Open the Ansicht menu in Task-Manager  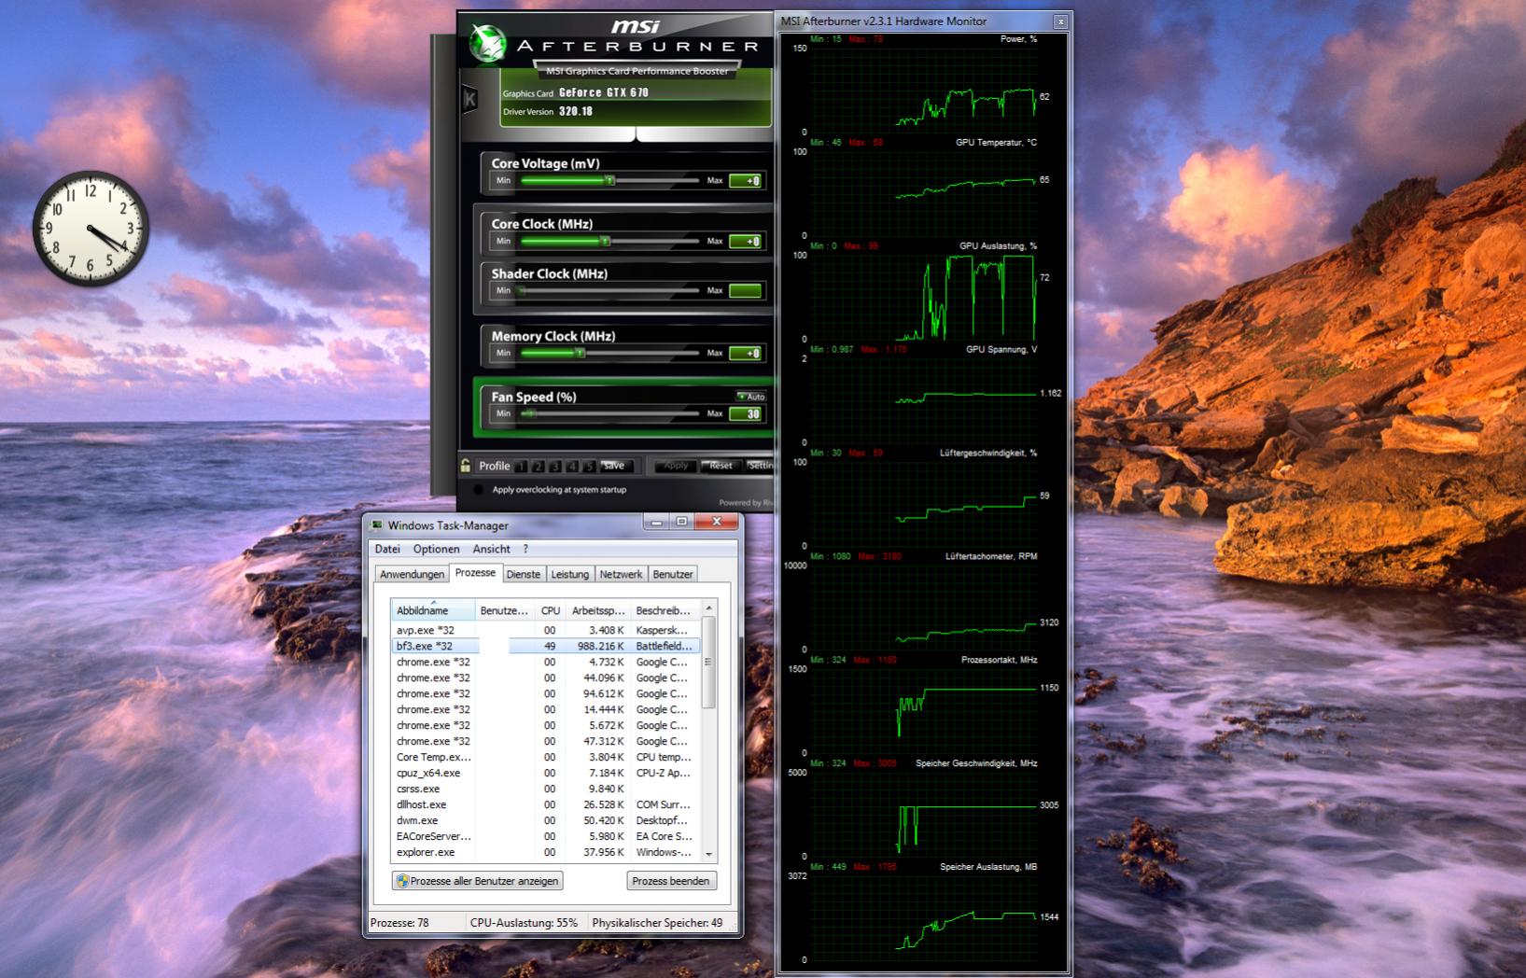[492, 549]
